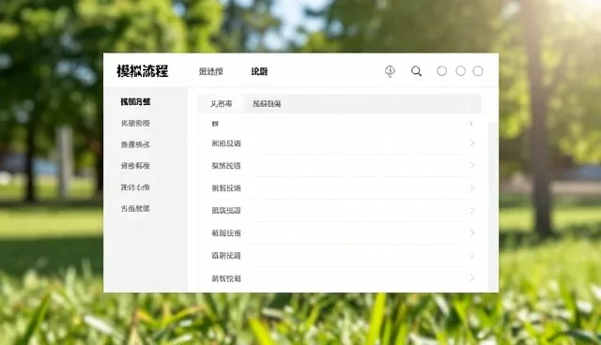The width and height of the screenshot is (601, 345).
Task: Select the bold first sidebar item
Action: point(135,102)
